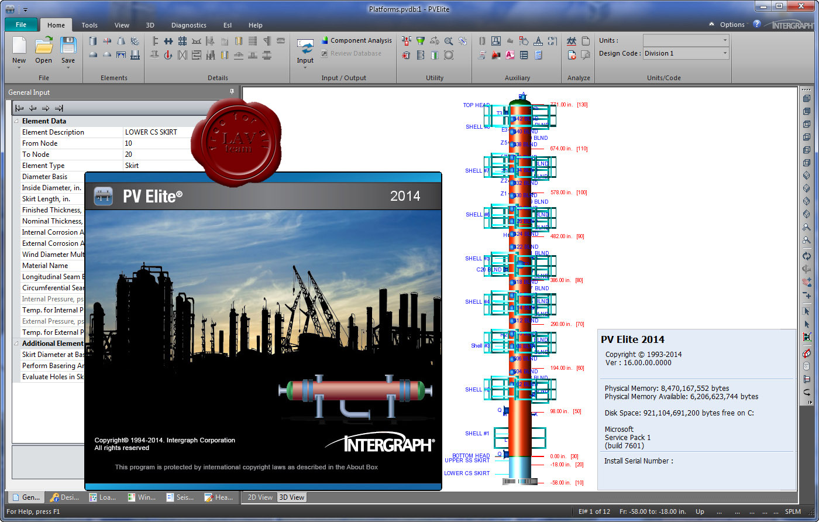Open the Input icon in Input/Output group
This screenshot has height=522, width=819.
pyautogui.click(x=305, y=47)
